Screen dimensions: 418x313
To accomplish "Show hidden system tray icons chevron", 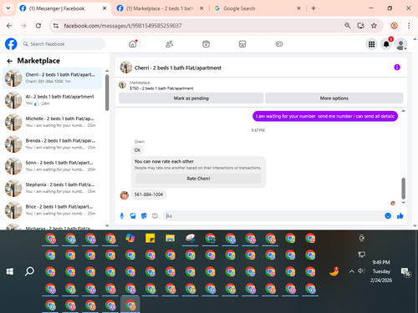I will [x=352, y=271].
